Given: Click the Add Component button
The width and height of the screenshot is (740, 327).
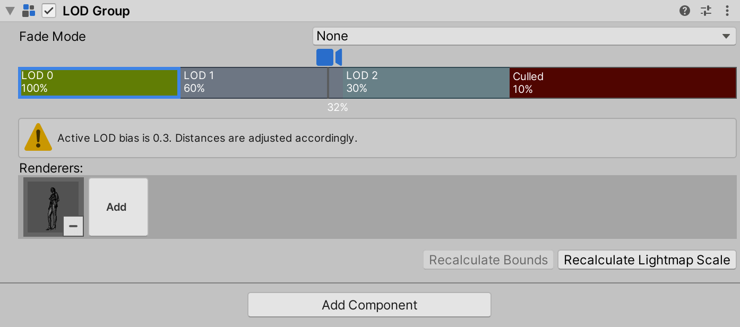Looking at the screenshot, I should 369,305.
